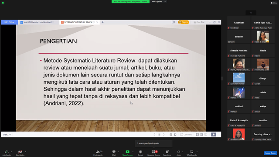Start recording with the Record button
Image resolution: width=279 pixels, height=157 pixels.
coord(140,153)
